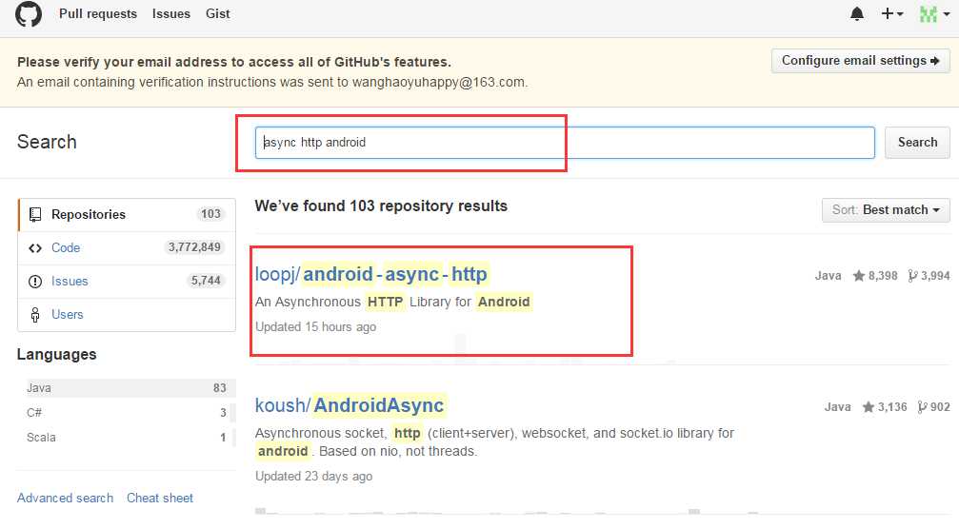Select the Repositories filter with 103 results

click(x=127, y=214)
